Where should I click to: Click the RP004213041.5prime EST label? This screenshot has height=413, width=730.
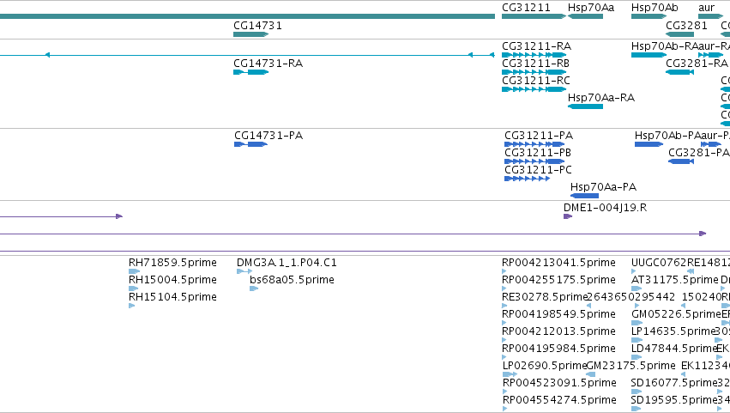[x=558, y=263]
